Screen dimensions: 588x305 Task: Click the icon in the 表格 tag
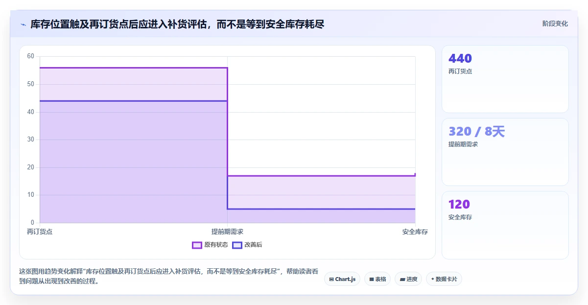click(372, 279)
